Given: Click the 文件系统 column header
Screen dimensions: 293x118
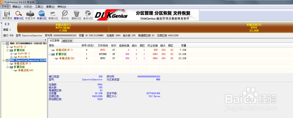Looking at the screenshot, I should click(103, 46).
